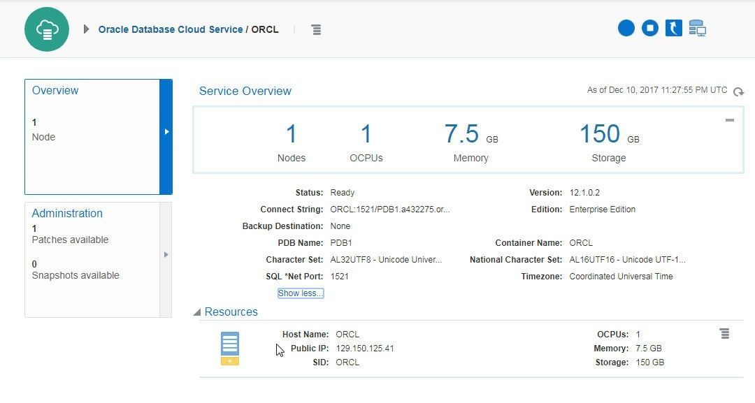The height and width of the screenshot is (403, 755).
Task: Click the ORCL title in breadcrumb
Action: pyautogui.click(x=265, y=29)
